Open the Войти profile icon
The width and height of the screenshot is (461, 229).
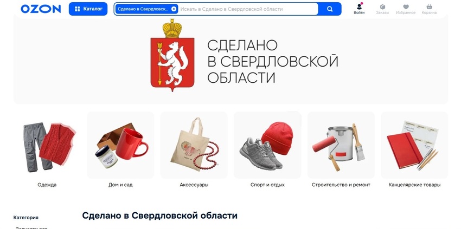tap(359, 9)
